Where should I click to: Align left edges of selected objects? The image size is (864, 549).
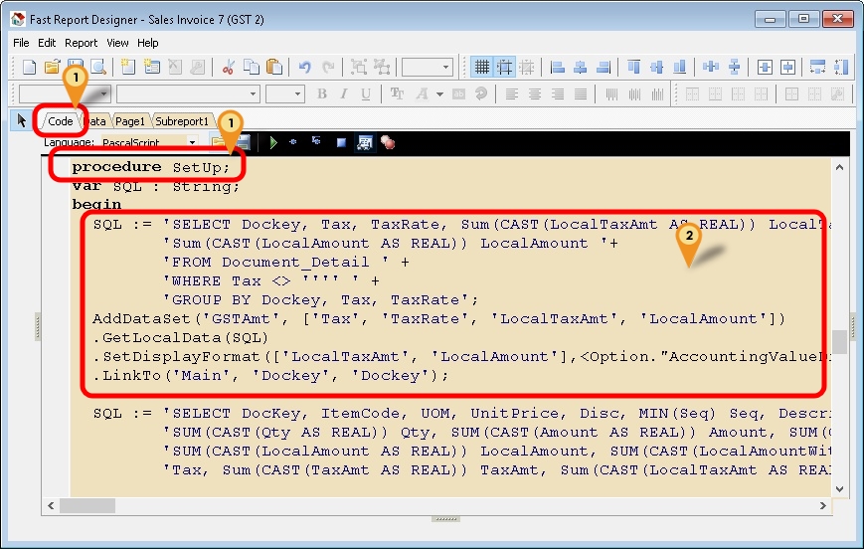(558, 68)
